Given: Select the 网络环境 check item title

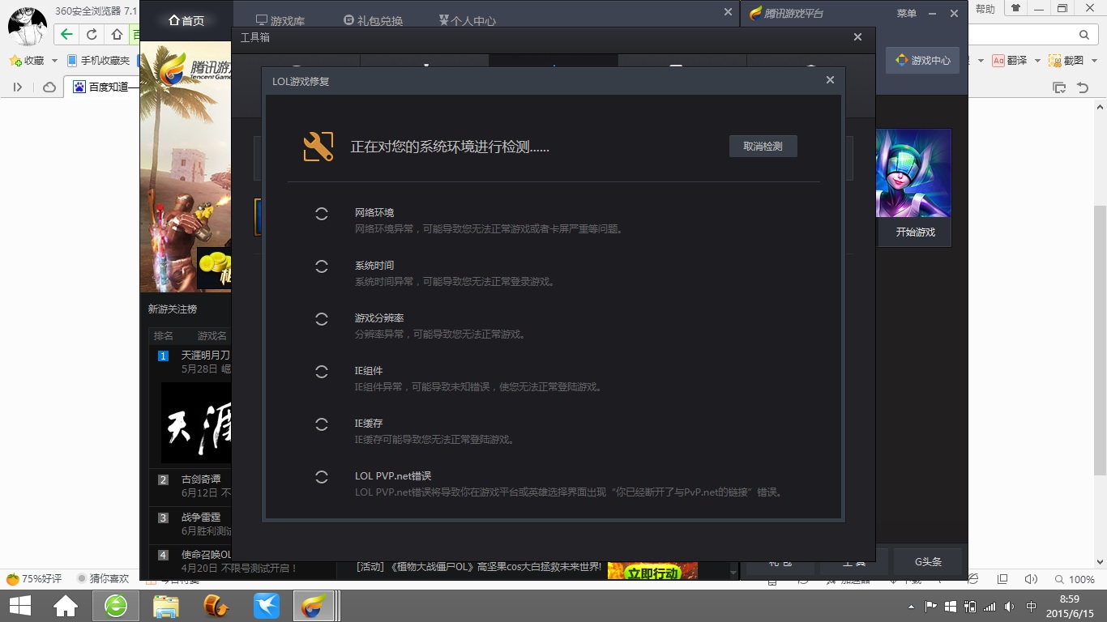Looking at the screenshot, I should click(374, 213).
